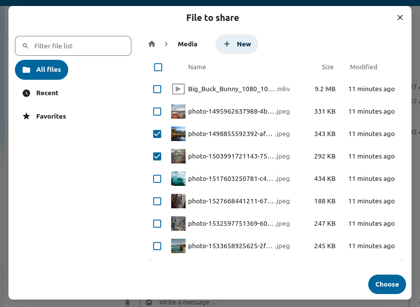Toggle the select-all checkbox in the header
Image resolution: width=420 pixels, height=307 pixels.
[x=158, y=67]
